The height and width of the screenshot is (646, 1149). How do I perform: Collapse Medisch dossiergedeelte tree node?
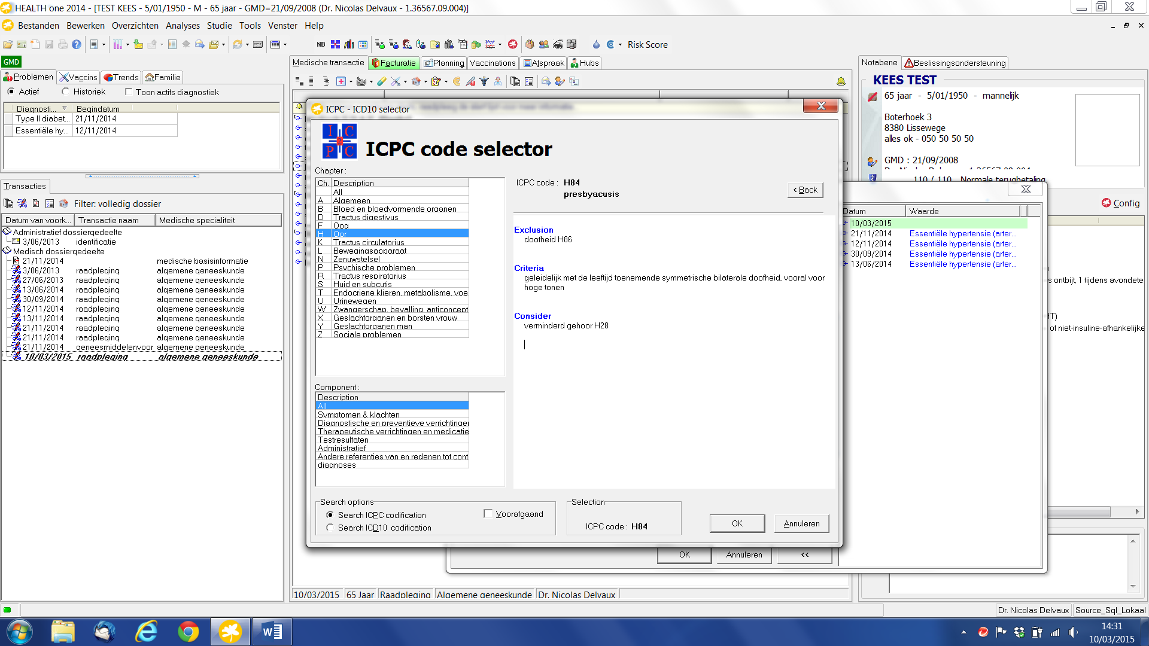pos(7,251)
